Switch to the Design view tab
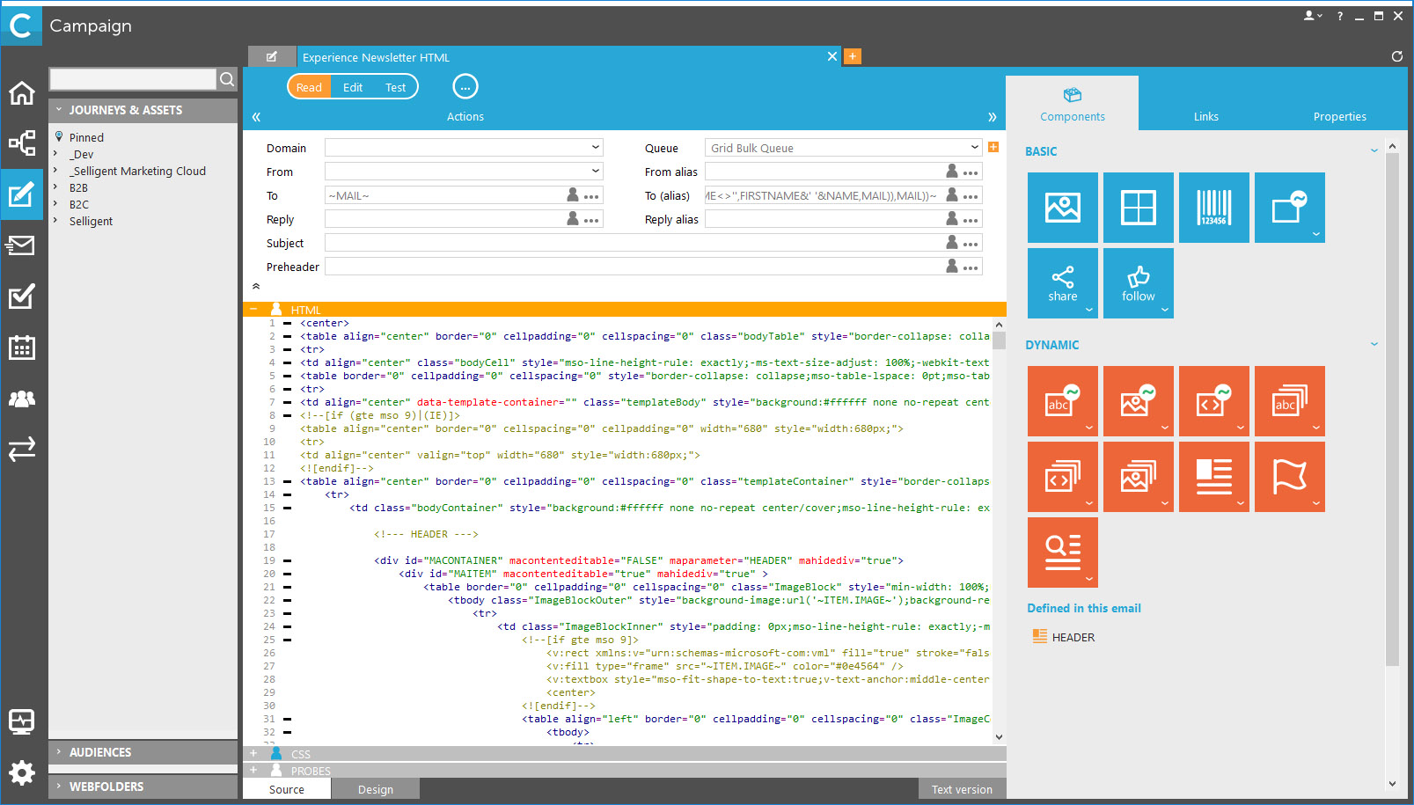The height and width of the screenshot is (805, 1414). pos(375,788)
